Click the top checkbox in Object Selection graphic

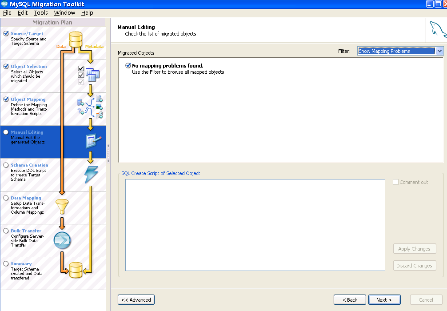point(81,68)
